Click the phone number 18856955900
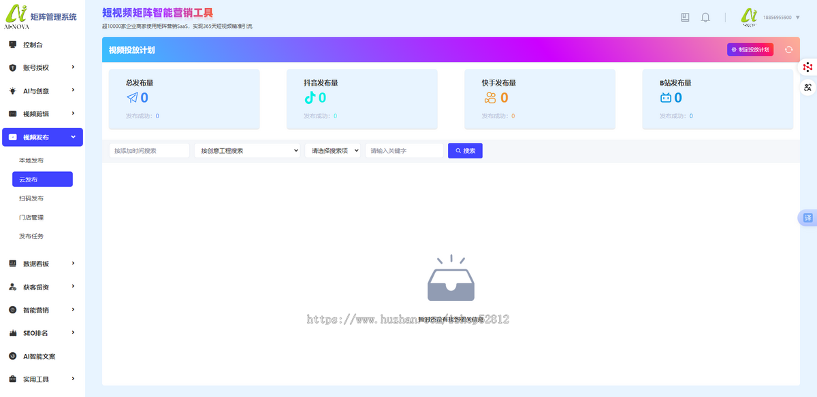Viewport: 817px width, 397px height. 778,18
